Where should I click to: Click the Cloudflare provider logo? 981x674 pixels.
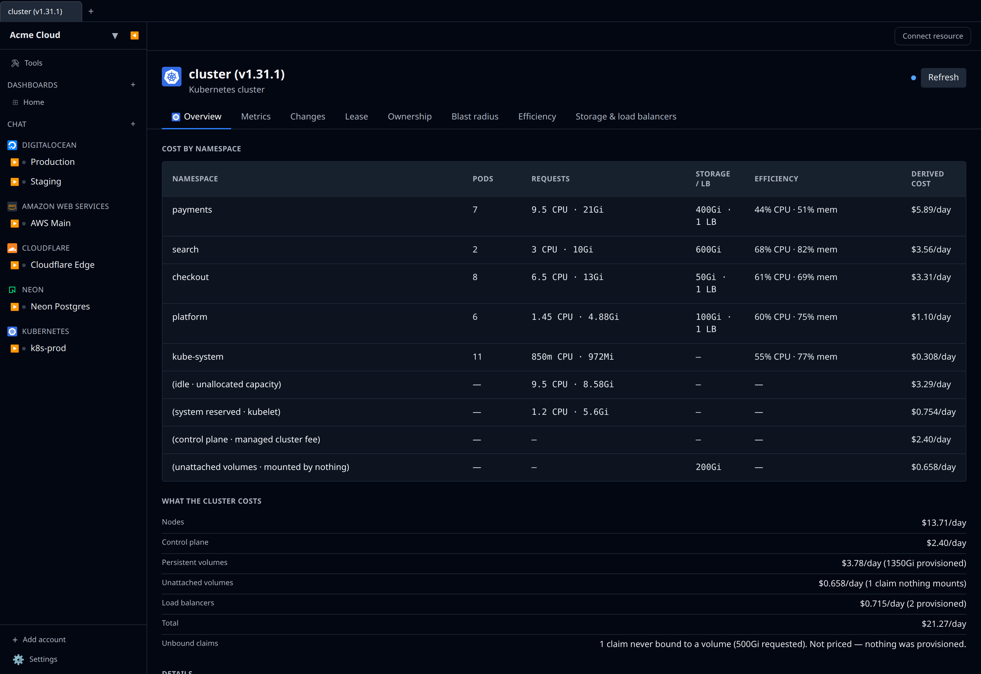[x=12, y=248]
